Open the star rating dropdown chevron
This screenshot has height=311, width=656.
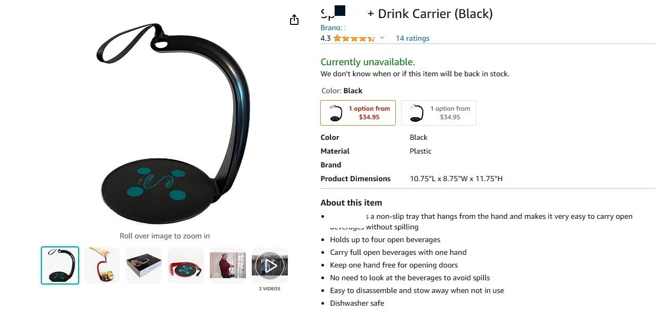[x=382, y=38]
